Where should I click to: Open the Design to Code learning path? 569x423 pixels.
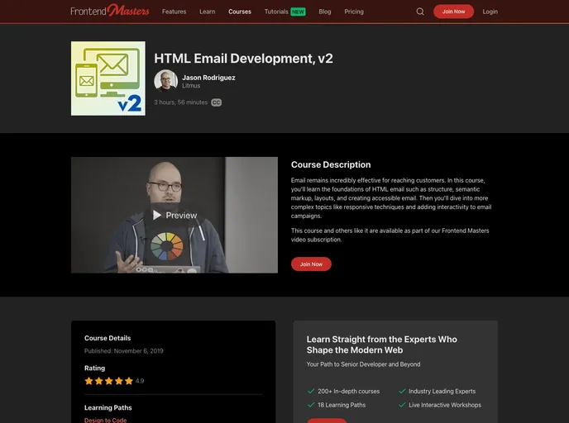106,420
